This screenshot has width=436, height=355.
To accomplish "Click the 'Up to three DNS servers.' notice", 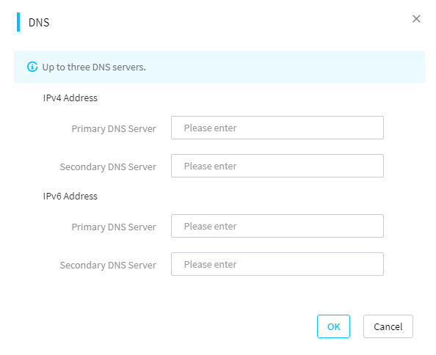I will point(94,67).
